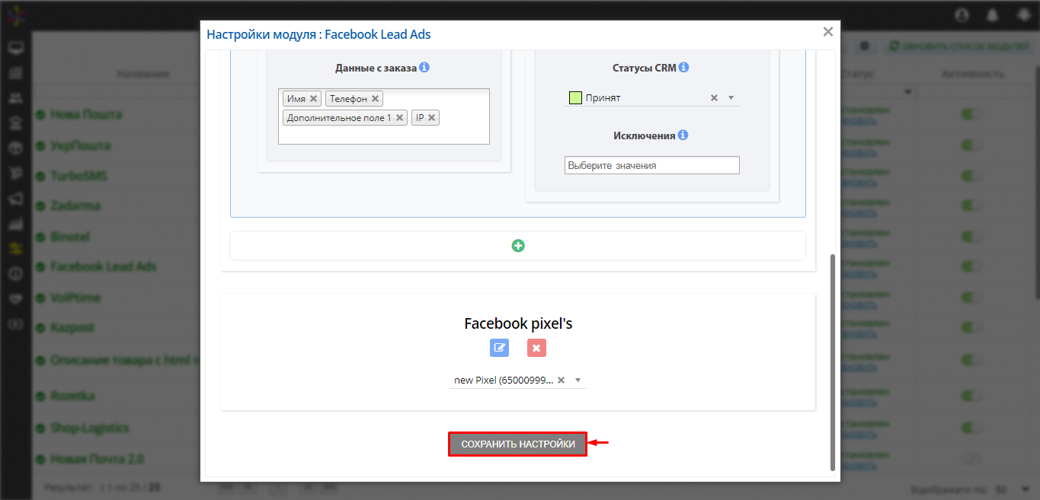Viewport: 1040px width, 500px height.
Task: Click inside the Данные с заказа tag field
Action: [x=384, y=116]
